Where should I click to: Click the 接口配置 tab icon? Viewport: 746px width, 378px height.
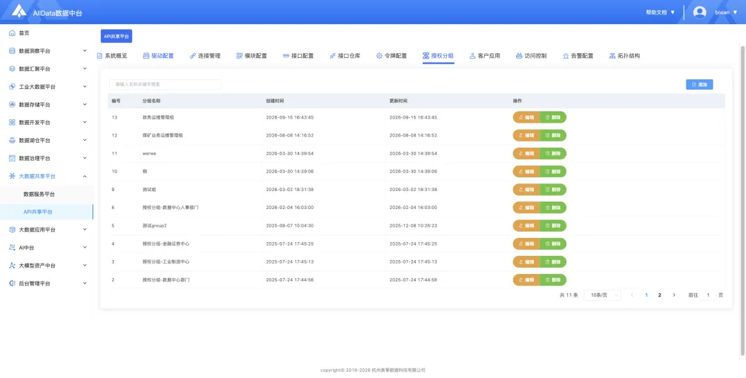click(x=286, y=56)
